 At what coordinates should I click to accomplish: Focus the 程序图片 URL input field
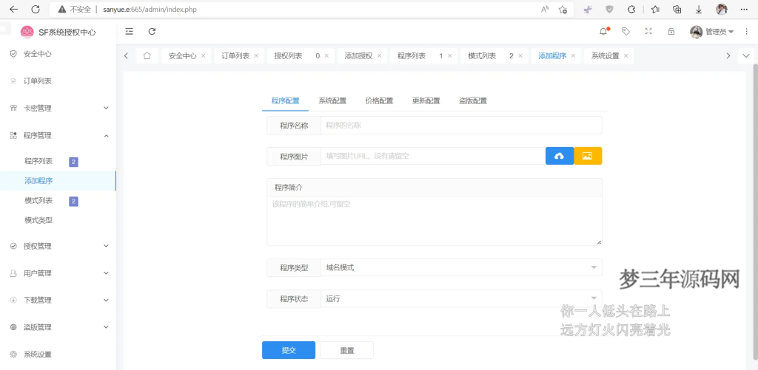[433, 156]
